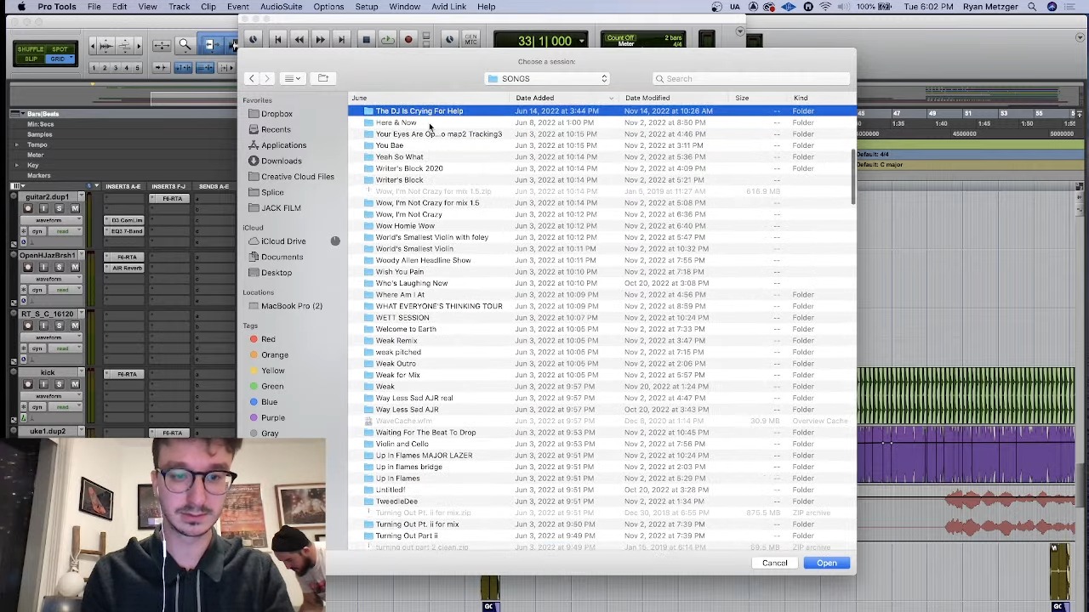Click Cancel in the session dialog
The height and width of the screenshot is (612, 1089).
[774, 563]
